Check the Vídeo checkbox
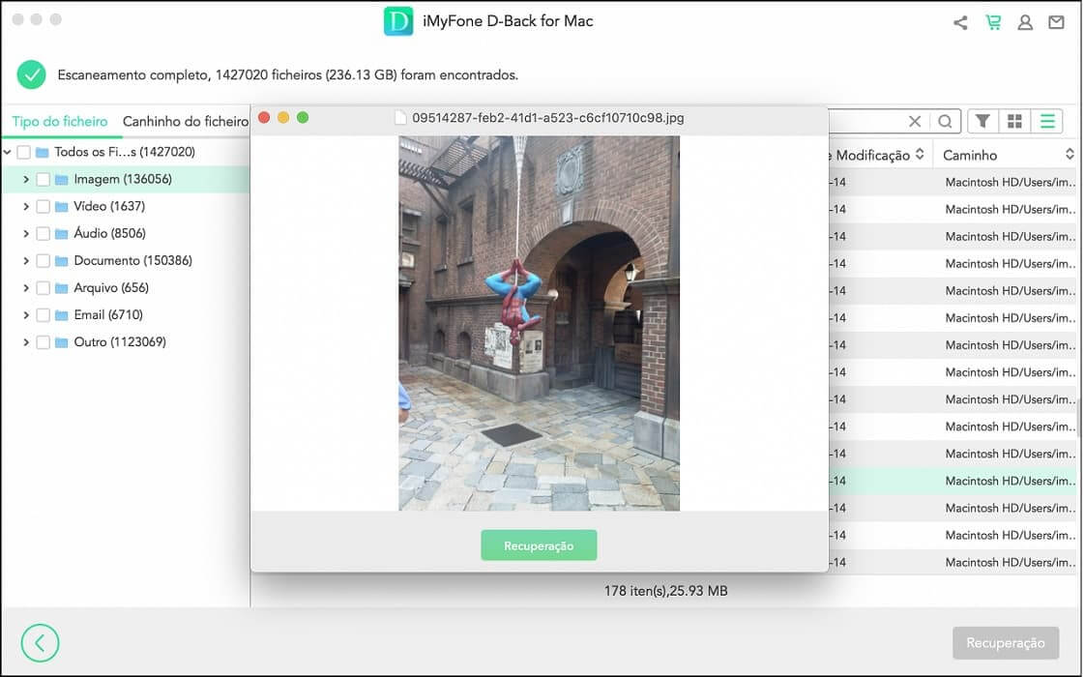 pos(43,207)
